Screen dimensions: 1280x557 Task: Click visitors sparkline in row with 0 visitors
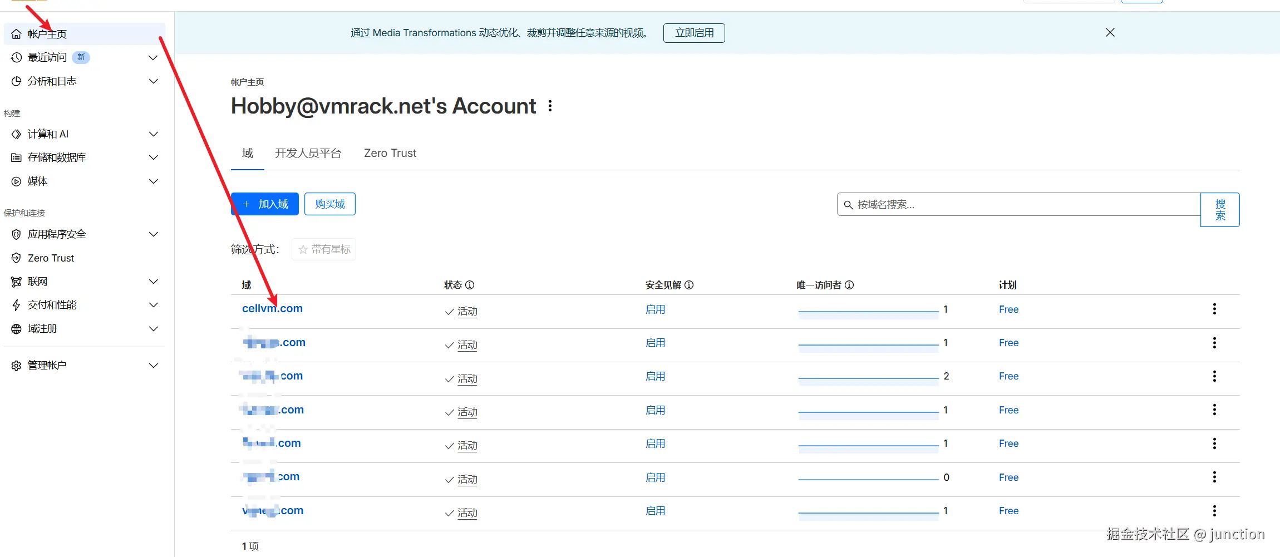[x=868, y=479]
